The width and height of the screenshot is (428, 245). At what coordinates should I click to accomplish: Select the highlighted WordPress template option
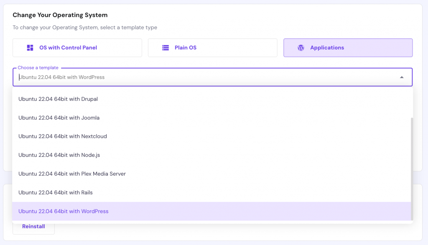click(x=63, y=211)
